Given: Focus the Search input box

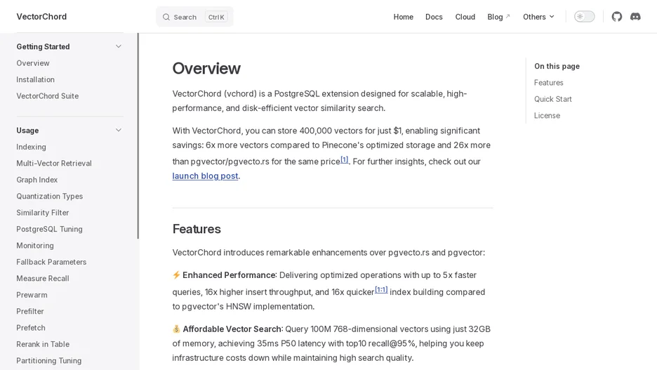Looking at the screenshot, I should tap(195, 17).
